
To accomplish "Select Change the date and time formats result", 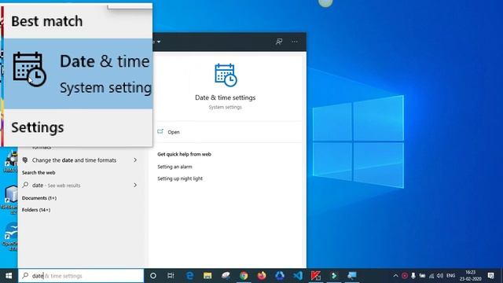I will pyautogui.click(x=80, y=160).
